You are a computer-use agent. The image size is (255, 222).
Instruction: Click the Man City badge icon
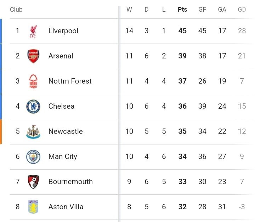[33, 157]
